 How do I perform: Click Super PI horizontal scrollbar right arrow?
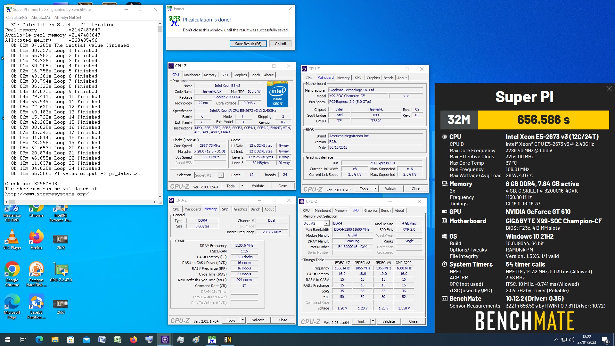pyautogui.click(x=155, y=202)
